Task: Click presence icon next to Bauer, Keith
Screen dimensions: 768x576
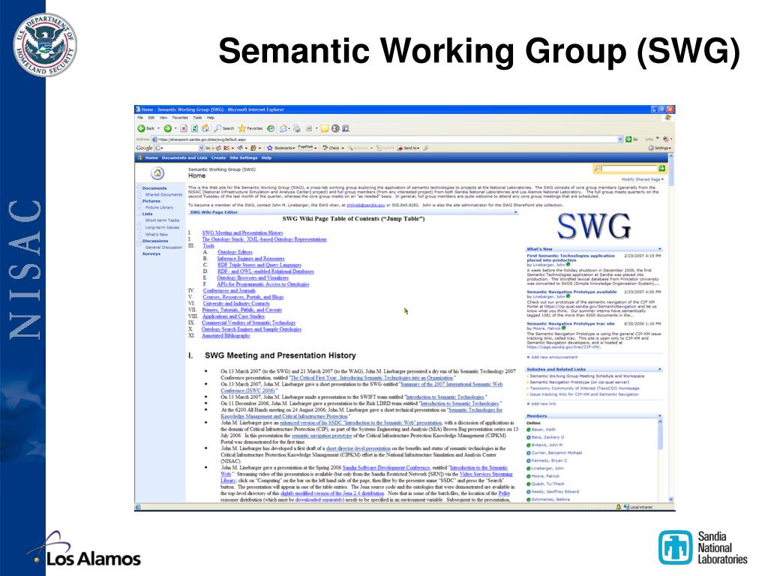Action: click(x=529, y=430)
